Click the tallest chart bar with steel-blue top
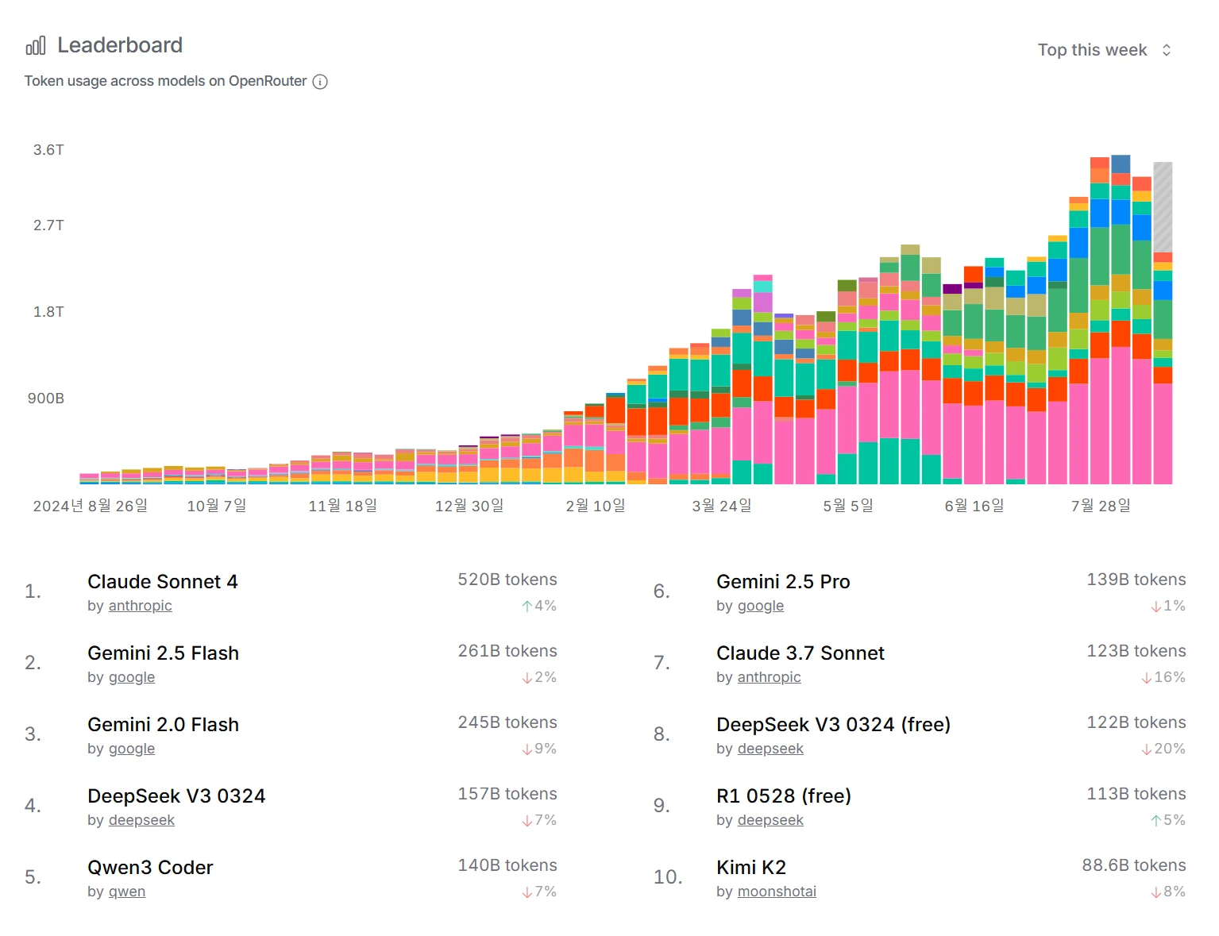 [1121, 318]
